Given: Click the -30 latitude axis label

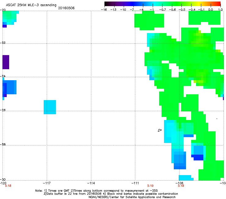Looking at the screenshot, I should (3, 179).
